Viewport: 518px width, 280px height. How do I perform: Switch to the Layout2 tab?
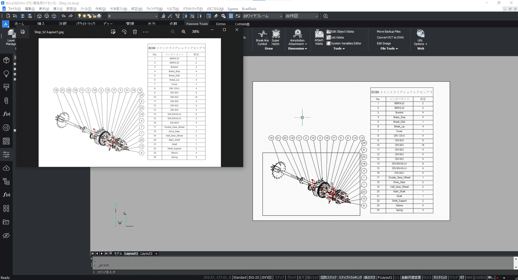146,253
